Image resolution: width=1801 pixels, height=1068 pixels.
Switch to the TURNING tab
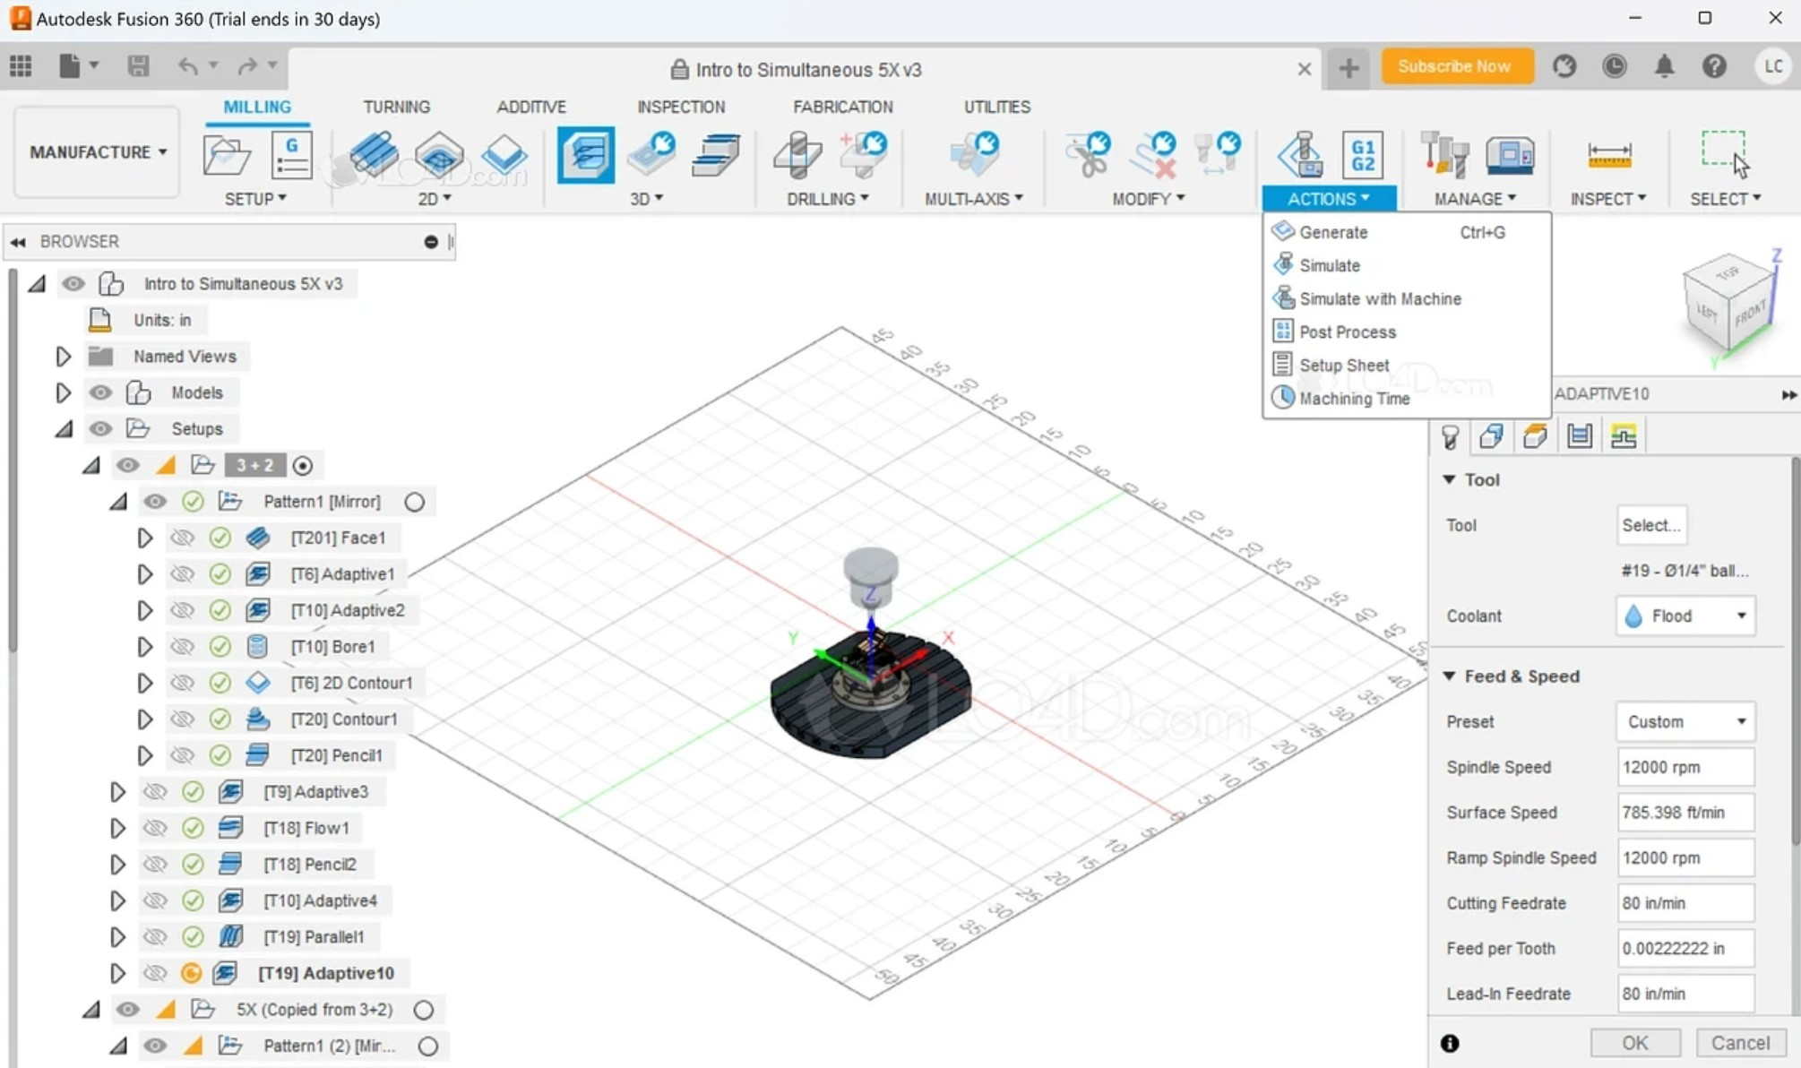click(x=396, y=107)
